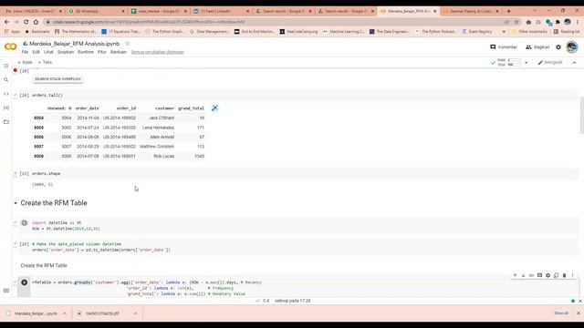Add comment icon in cell toolbar
584x328 pixels.
click(539, 275)
